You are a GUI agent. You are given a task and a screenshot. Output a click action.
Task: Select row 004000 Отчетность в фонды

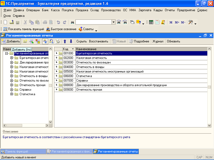(131, 67)
